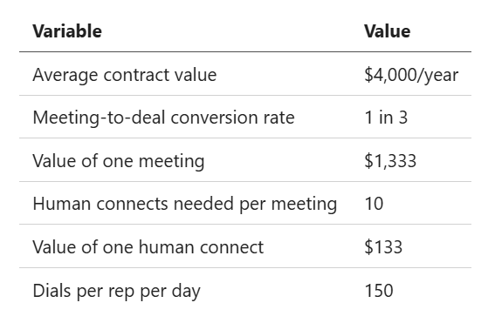Select the Dials per rep per day label
The width and height of the screenshot is (495, 323).
pos(116,291)
